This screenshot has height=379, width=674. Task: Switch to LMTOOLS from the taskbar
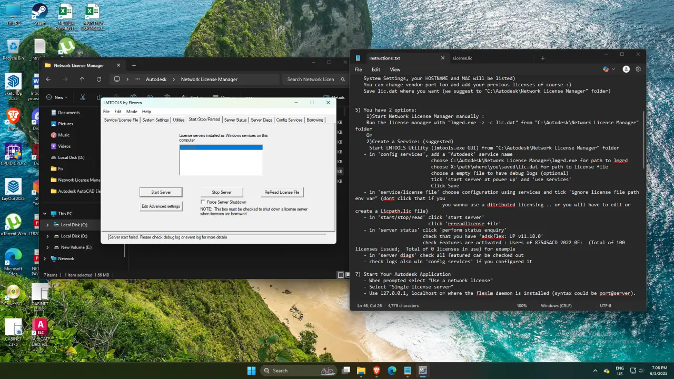tap(422, 371)
